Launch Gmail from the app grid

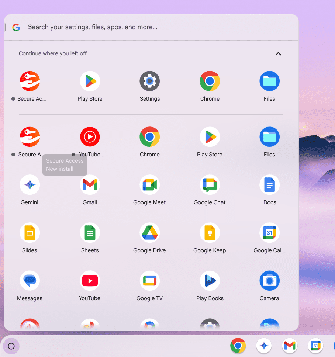pos(90,185)
